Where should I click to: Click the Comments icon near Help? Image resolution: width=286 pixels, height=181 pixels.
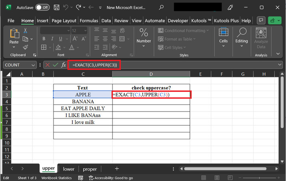click(261, 20)
